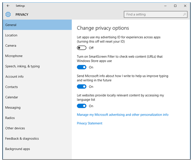Turn off SmartScreen Filter toggle
This screenshot has width=193, height=162.
click(82, 67)
